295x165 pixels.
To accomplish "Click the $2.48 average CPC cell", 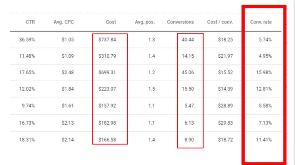I will (x=68, y=73).
